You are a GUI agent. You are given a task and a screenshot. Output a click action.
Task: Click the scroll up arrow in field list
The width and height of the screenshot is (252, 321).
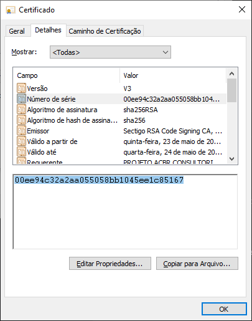coord(231,74)
